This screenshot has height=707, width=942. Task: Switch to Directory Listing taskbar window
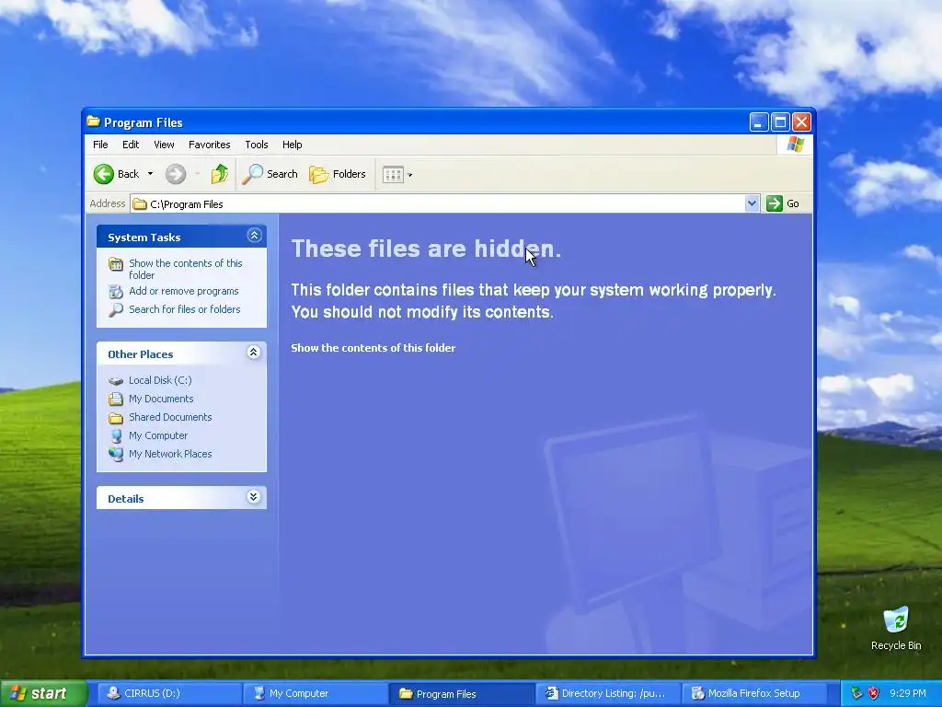click(x=607, y=693)
